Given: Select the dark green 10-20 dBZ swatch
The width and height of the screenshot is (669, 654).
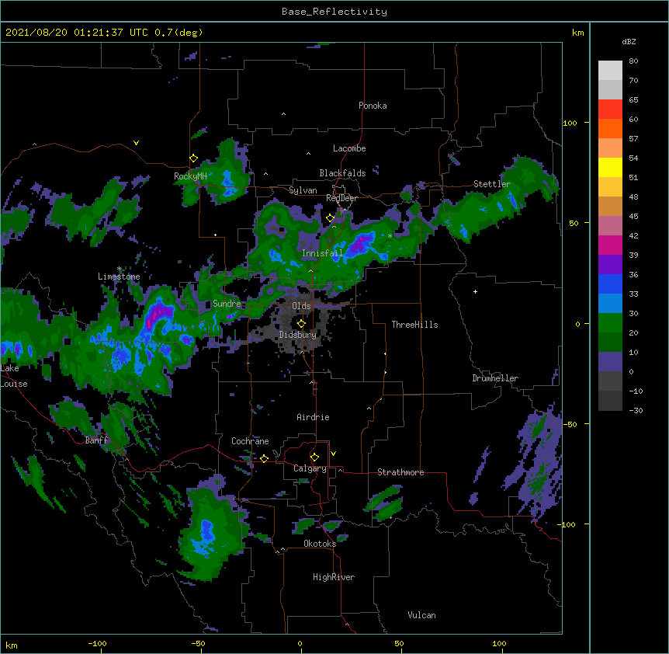Looking at the screenshot, I should click(x=610, y=342).
